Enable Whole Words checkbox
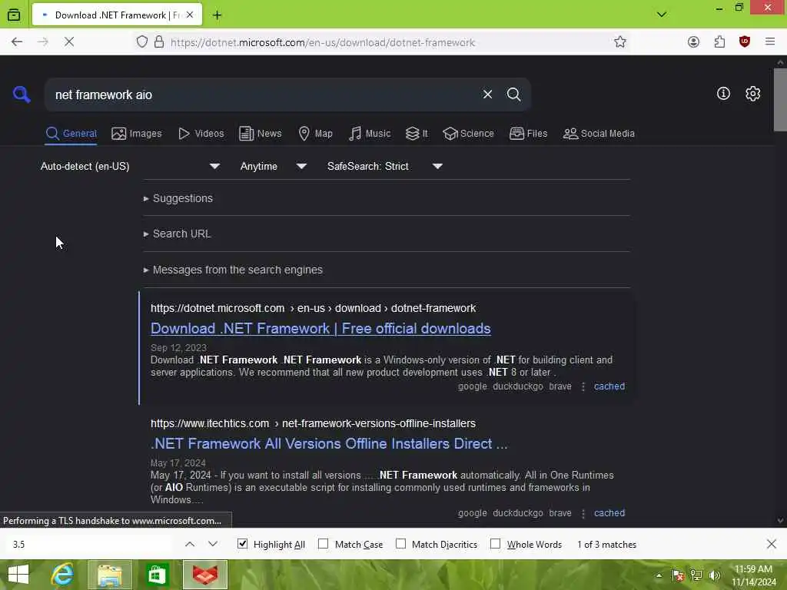Image resolution: width=787 pixels, height=590 pixels. (496, 544)
